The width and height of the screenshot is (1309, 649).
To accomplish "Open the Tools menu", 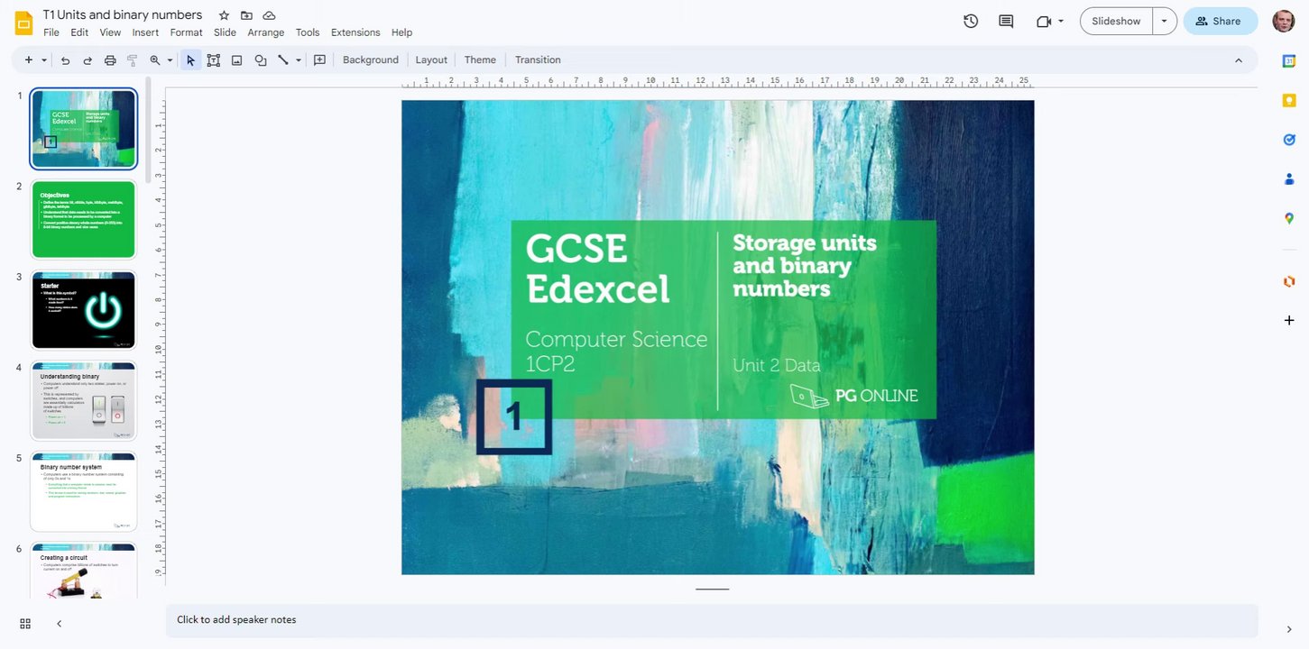I will pyautogui.click(x=308, y=32).
